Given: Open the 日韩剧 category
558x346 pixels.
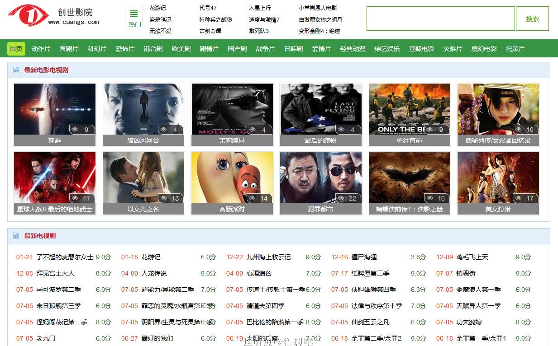Looking at the screenshot, I should [293, 49].
